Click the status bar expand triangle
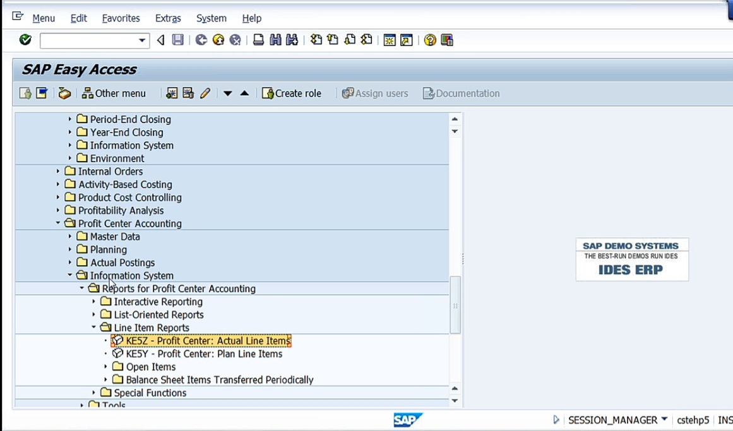The width and height of the screenshot is (733, 431). [556, 420]
